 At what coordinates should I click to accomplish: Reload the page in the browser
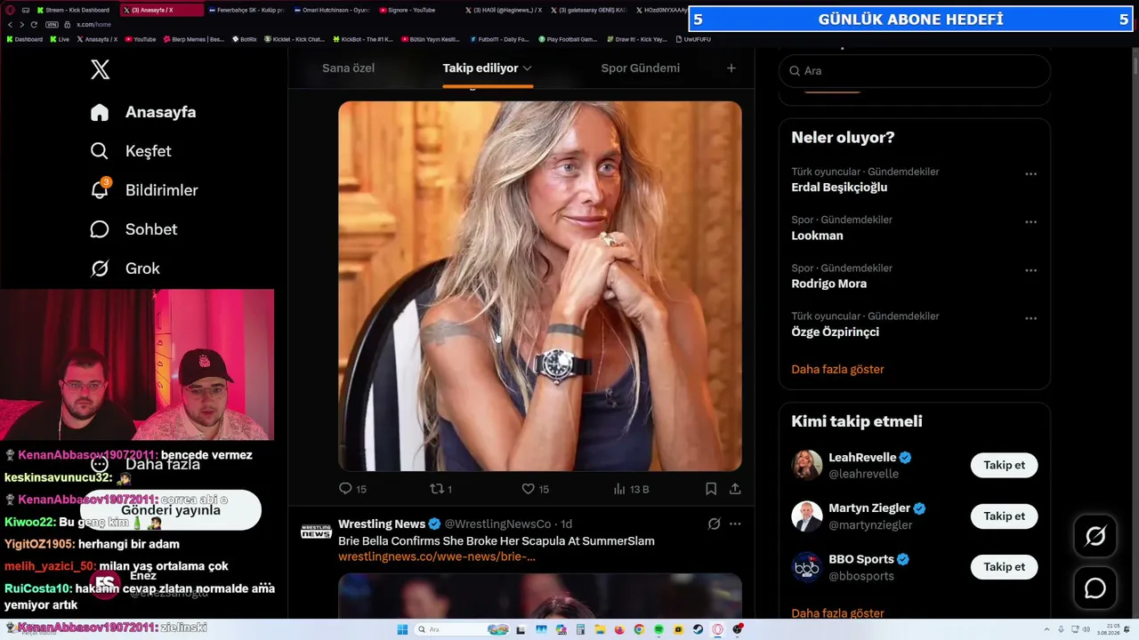click(34, 24)
